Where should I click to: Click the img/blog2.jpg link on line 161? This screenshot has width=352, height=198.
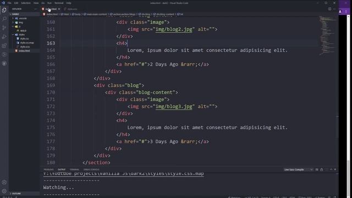tap(174, 29)
